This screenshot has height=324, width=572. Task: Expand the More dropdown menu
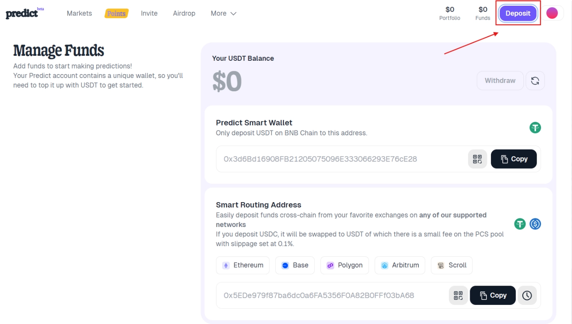point(223,13)
